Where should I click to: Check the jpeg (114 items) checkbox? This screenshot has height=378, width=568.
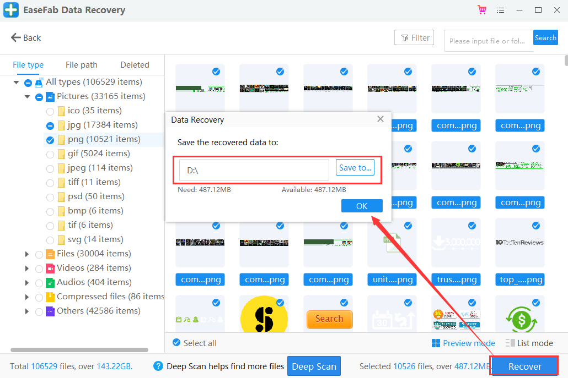tap(50, 168)
